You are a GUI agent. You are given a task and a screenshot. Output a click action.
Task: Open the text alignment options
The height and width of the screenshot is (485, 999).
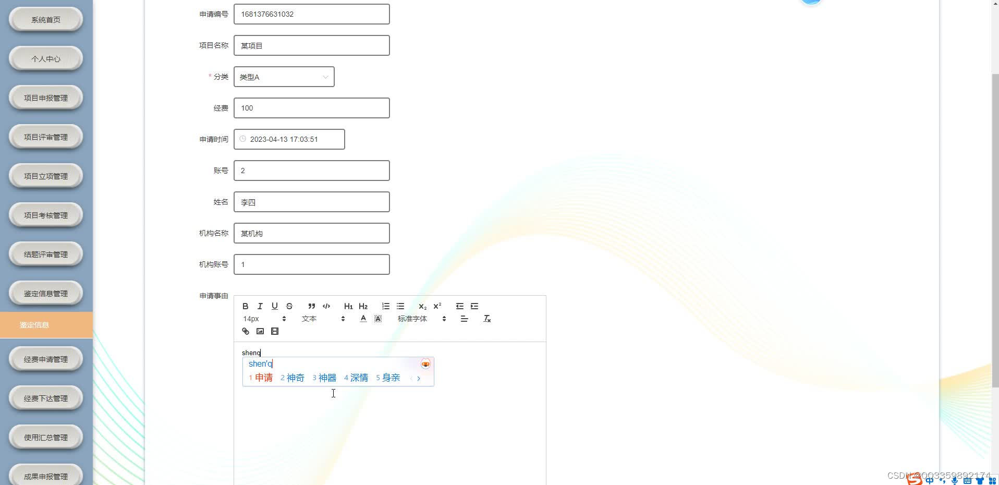pos(464,319)
